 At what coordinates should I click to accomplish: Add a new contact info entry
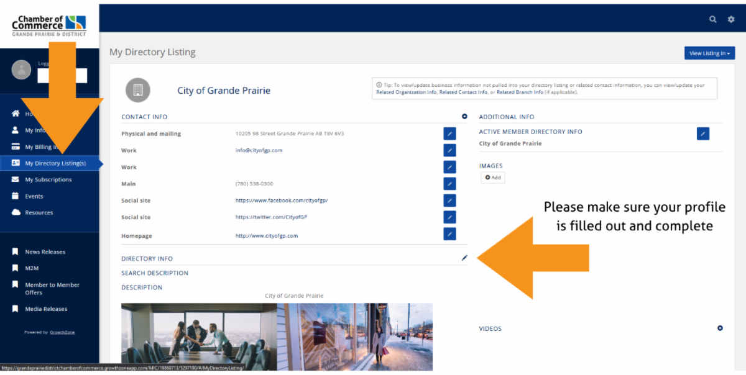tap(464, 117)
